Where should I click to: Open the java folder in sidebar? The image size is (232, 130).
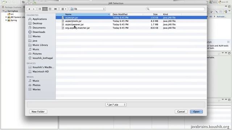[x=35, y=41]
